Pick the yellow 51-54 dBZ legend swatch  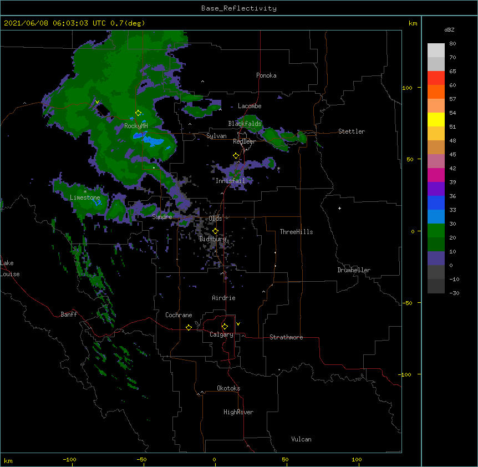[x=436, y=119]
